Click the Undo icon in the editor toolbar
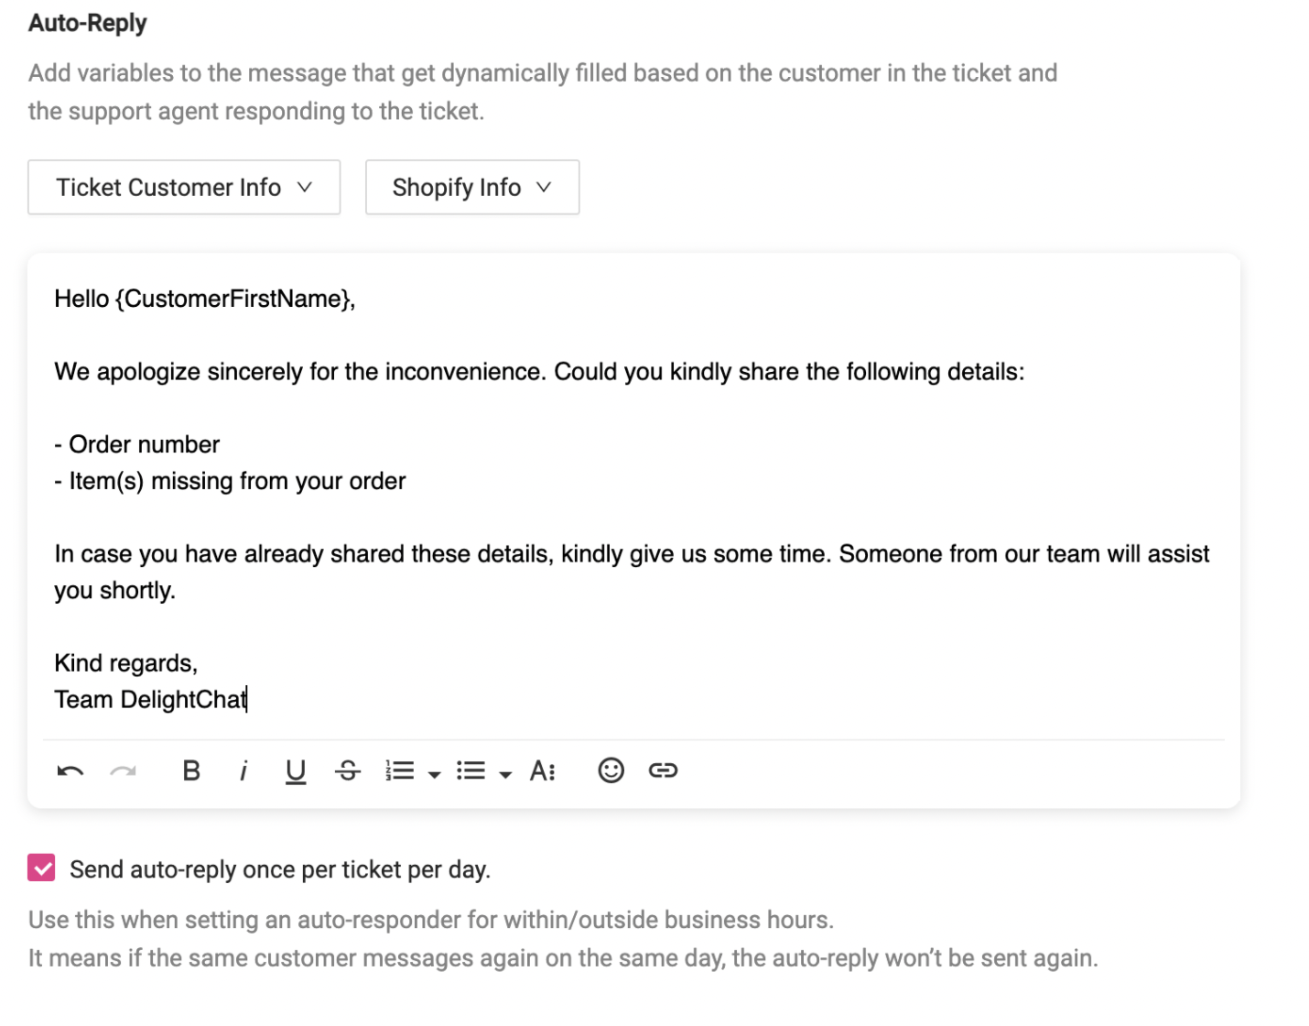 (70, 770)
